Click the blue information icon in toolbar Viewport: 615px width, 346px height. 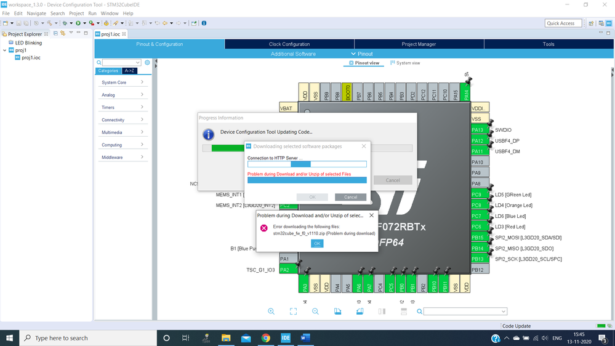point(204,23)
